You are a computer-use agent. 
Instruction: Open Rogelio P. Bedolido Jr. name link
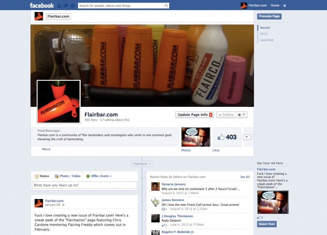point(178,232)
